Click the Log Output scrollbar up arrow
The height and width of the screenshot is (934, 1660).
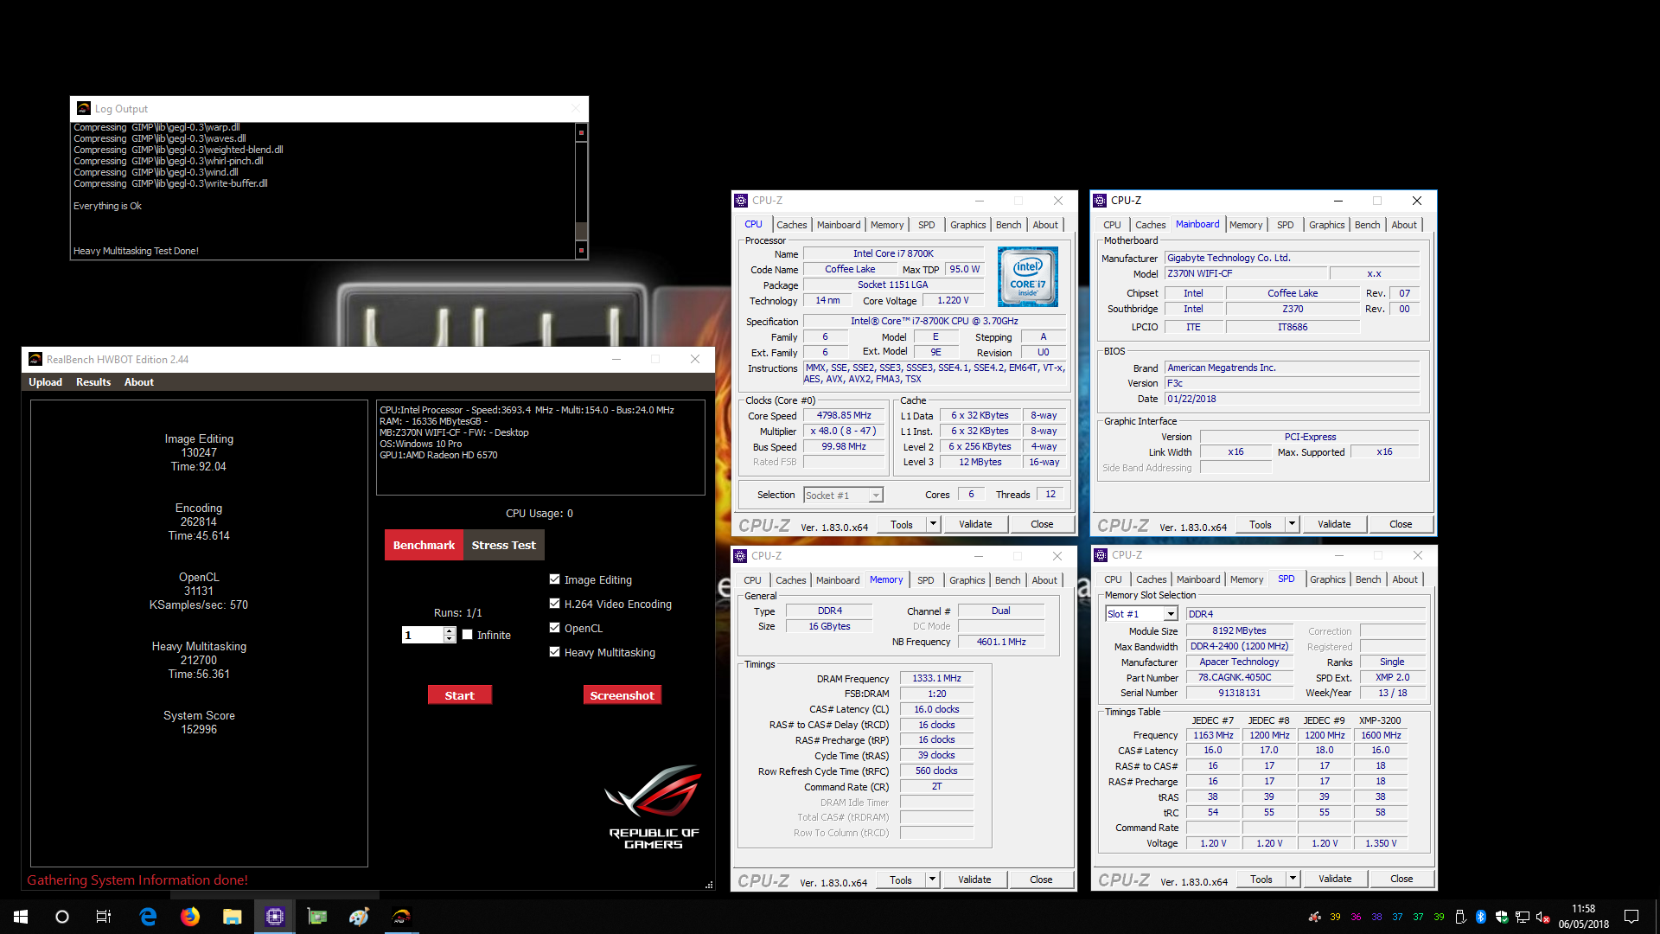click(x=581, y=132)
